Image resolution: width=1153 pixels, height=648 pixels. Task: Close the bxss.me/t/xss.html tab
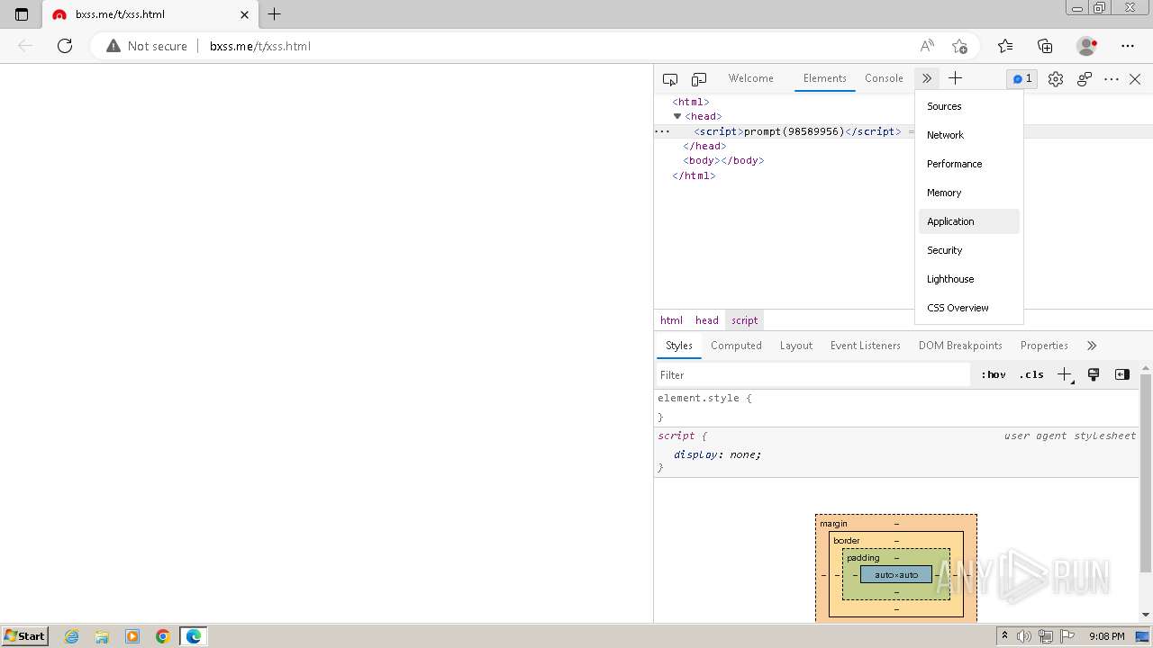(x=245, y=14)
